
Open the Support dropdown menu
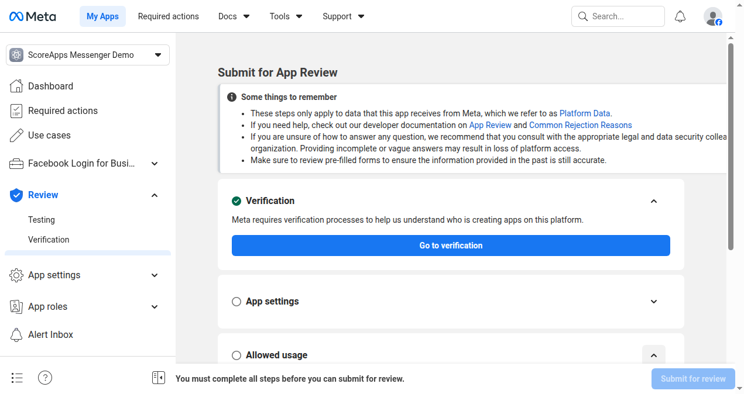coord(344,16)
